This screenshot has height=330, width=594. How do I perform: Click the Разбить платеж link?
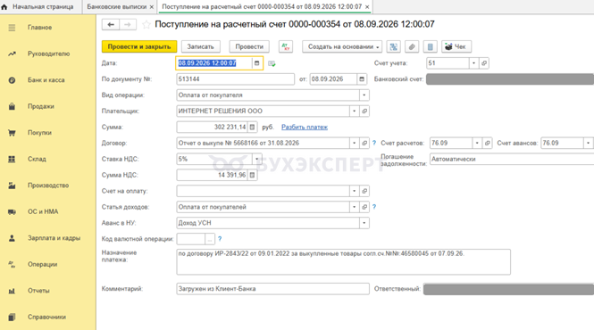tap(305, 128)
